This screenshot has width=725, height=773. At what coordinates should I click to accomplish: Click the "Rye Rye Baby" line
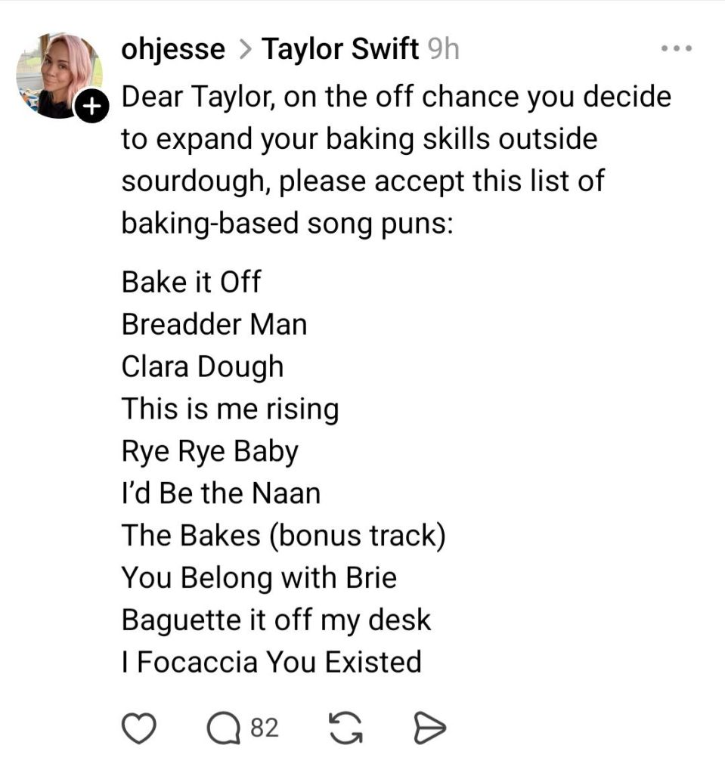[x=210, y=451]
